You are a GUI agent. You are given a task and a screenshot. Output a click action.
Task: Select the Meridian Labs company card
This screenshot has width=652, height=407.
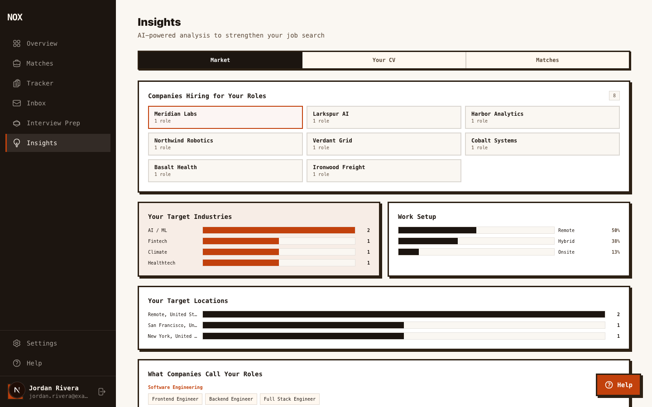tap(225, 117)
